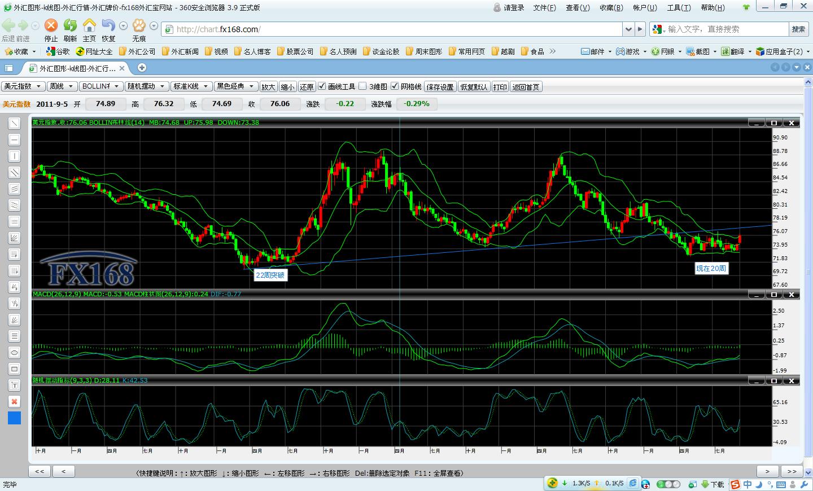The image size is (813, 491).
Task: Activate the text annotation tool
Action: click(x=15, y=385)
